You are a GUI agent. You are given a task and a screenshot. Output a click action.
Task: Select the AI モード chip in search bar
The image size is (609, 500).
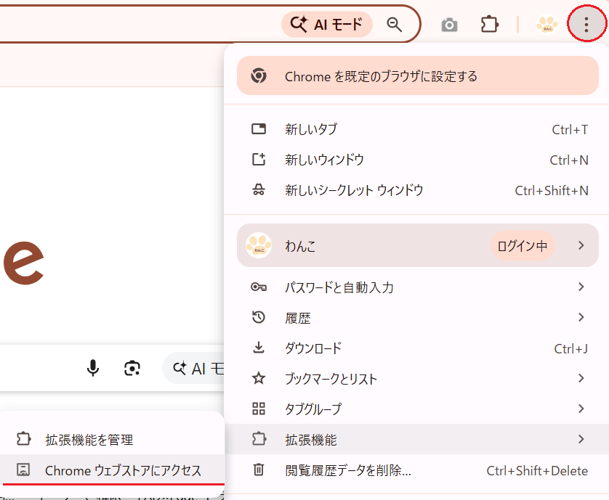(326, 24)
